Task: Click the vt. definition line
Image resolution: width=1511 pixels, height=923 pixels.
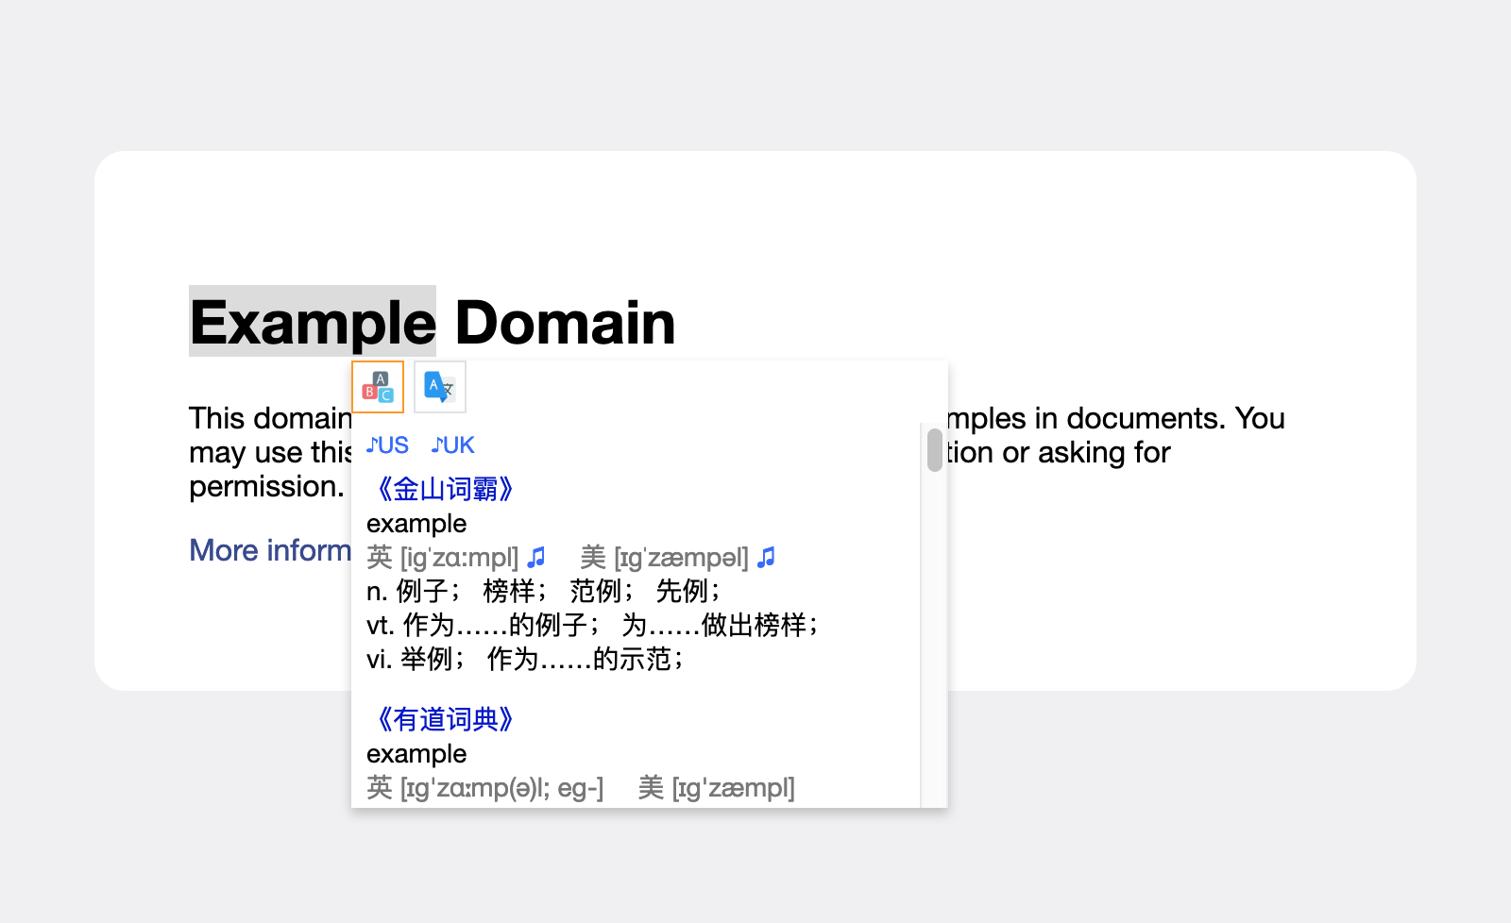Action: (594, 625)
